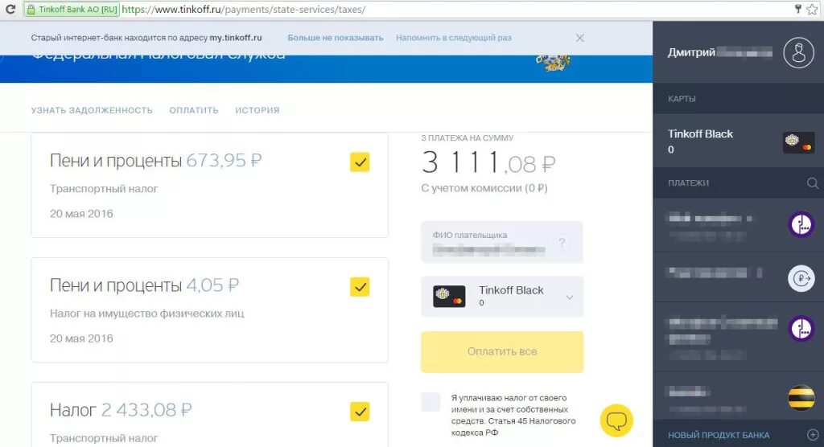Click the grey ruble transfer icon in the sidebar
This screenshot has width=824, height=447.
point(801,278)
